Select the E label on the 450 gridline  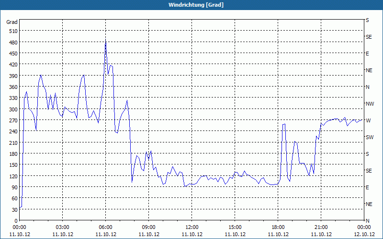[x=367, y=54]
